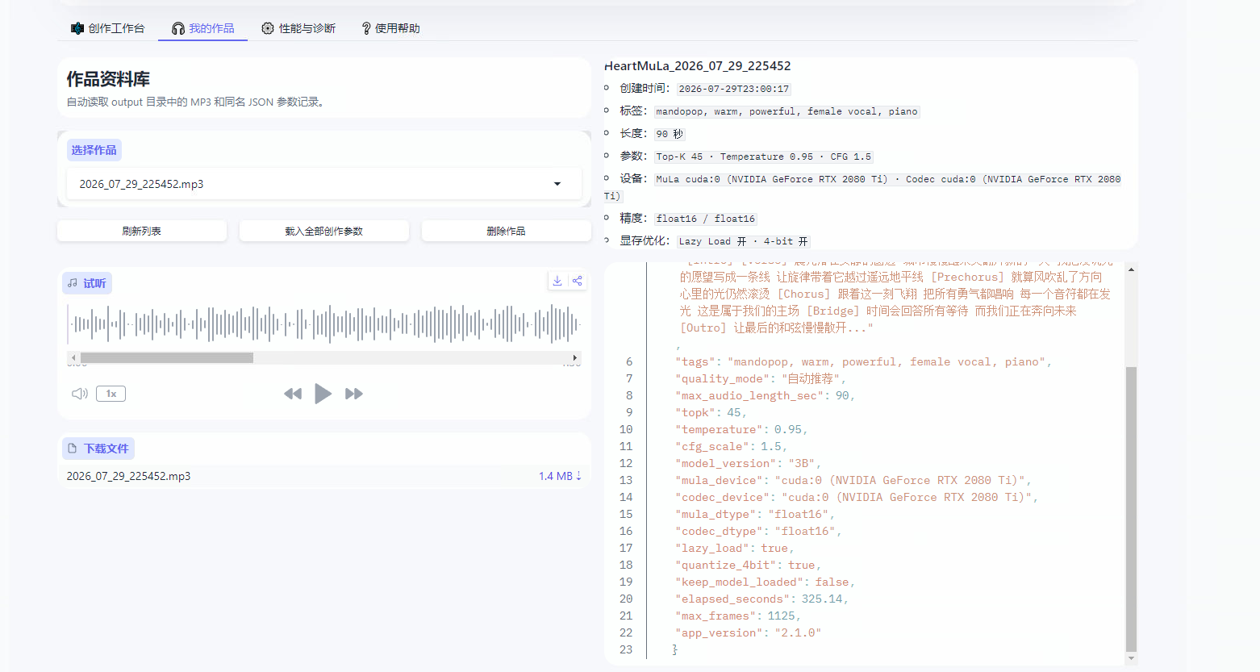Click the 删除作品 button
Viewport: 1260px width, 672px height.
pyautogui.click(x=507, y=231)
